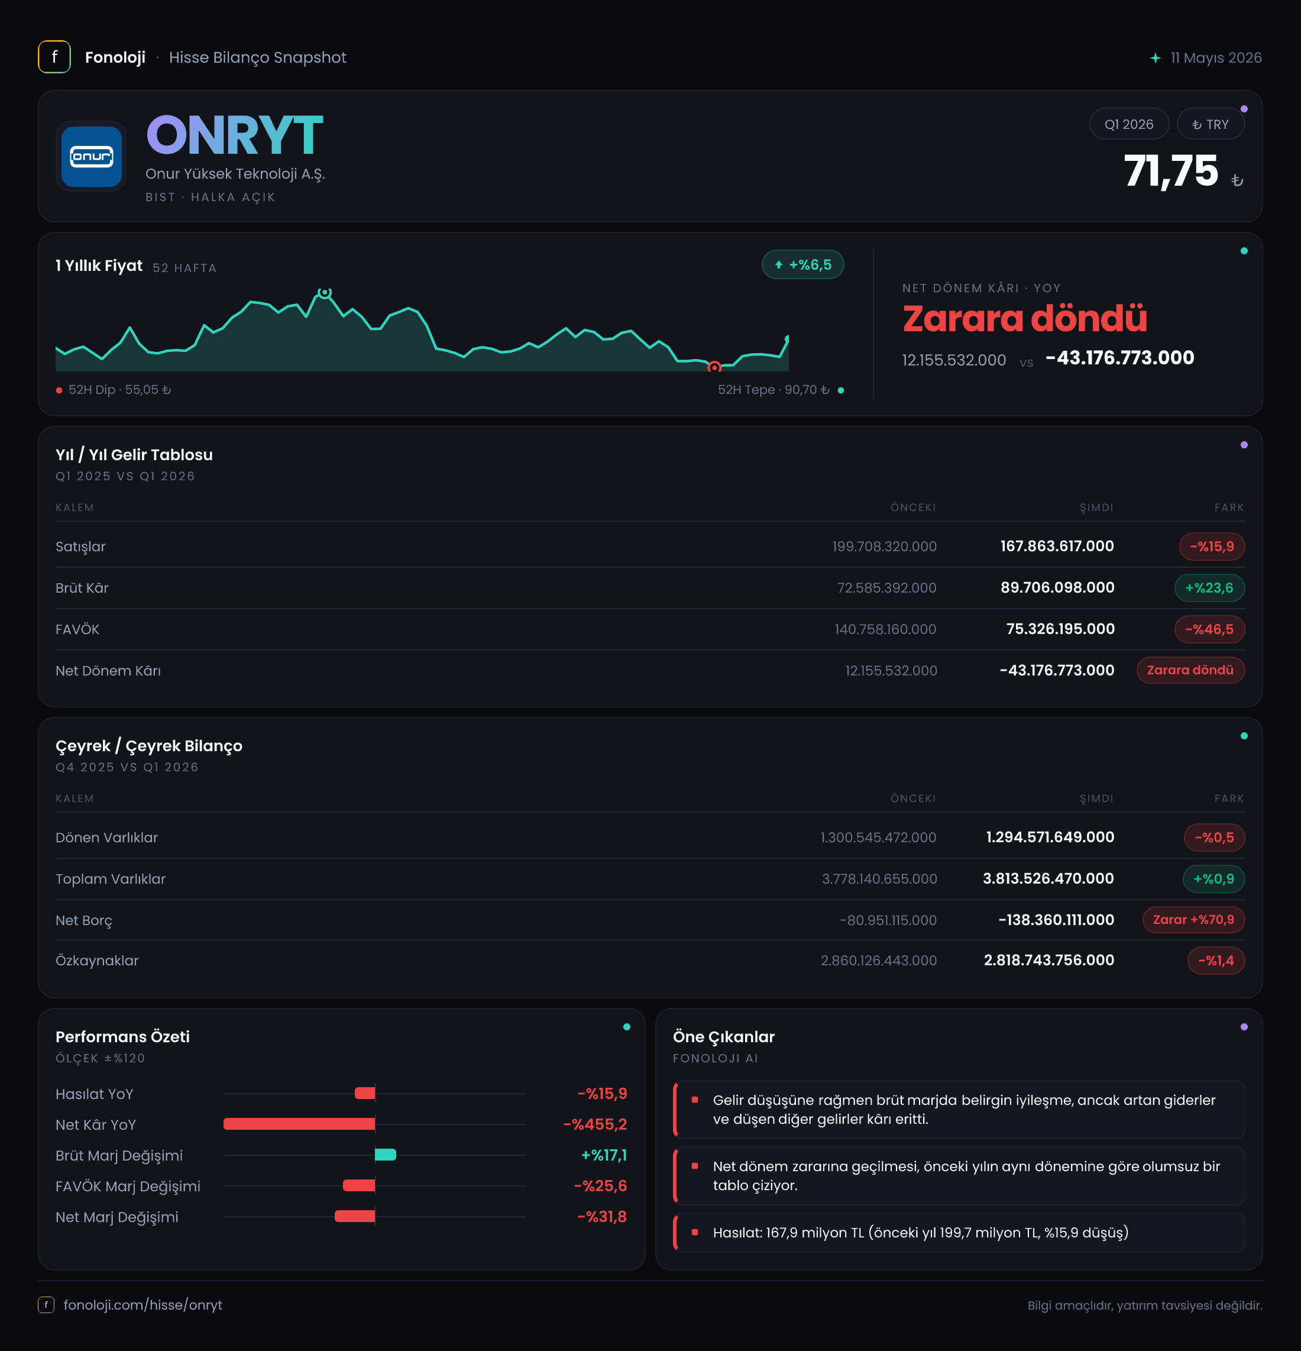Click the 'Zarara döndü' badge in Net Dönem Kârı row
The width and height of the screenshot is (1301, 1351).
click(1190, 670)
